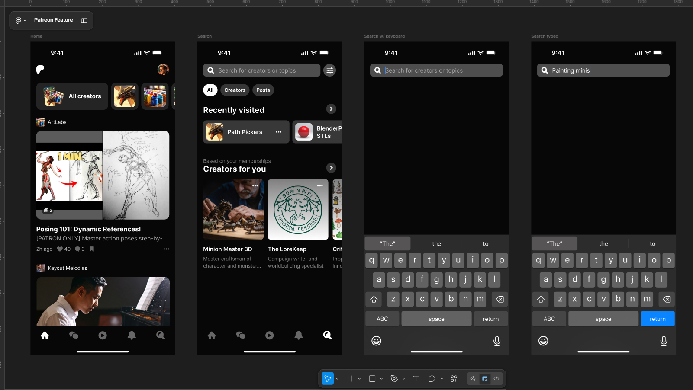
Task: Open search filters via the sliders control
Action: coord(329,70)
